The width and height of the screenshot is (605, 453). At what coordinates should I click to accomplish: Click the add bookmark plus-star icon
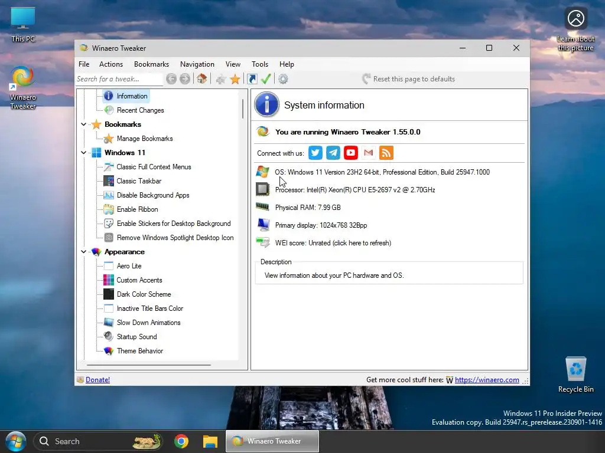221,80
